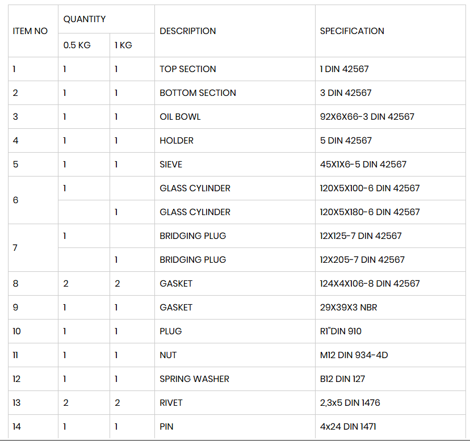This screenshot has width=470, height=441.
Task: Click the 29X39X3 NBR specification cell
Action: (391, 307)
